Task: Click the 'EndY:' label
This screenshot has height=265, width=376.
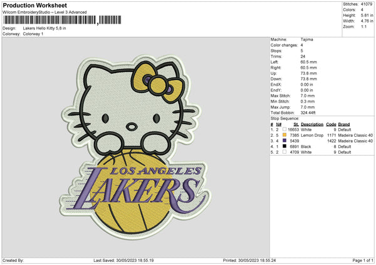Action: tap(276, 90)
